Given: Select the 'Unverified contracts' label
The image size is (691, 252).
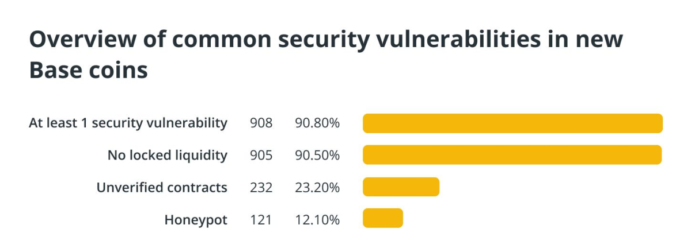Looking at the screenshot, I should 162,187.
